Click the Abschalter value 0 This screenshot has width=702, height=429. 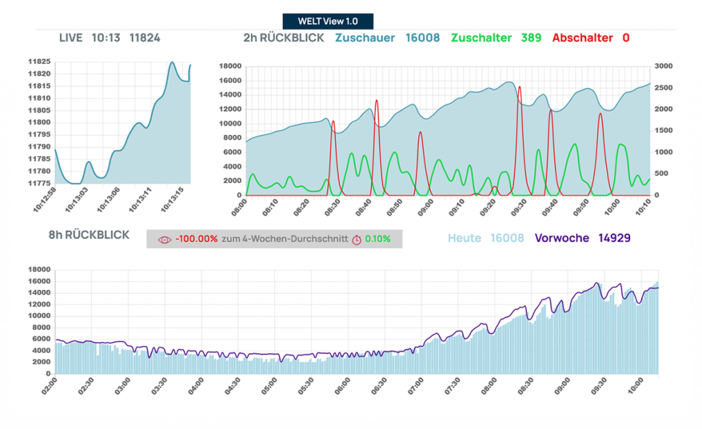click(x=626, y=38)
